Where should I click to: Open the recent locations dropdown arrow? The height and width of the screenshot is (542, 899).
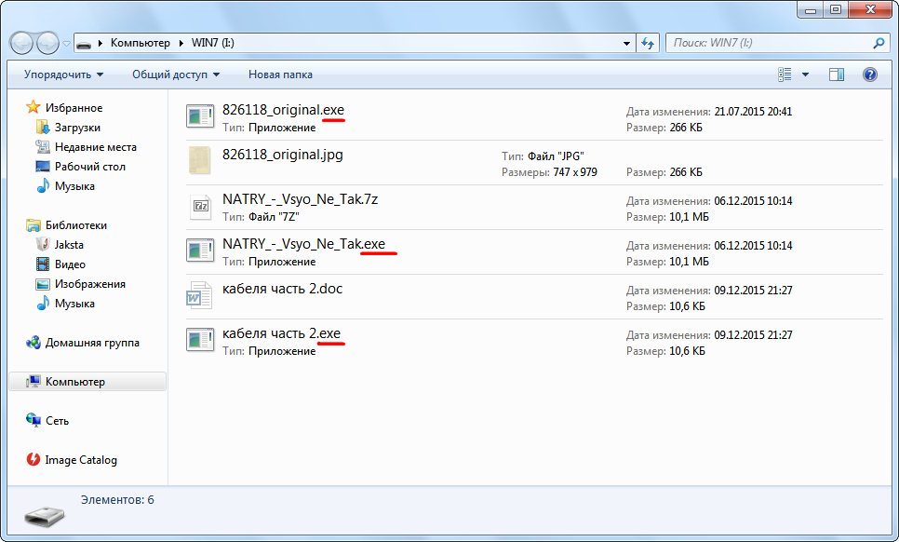coord(66,44)
